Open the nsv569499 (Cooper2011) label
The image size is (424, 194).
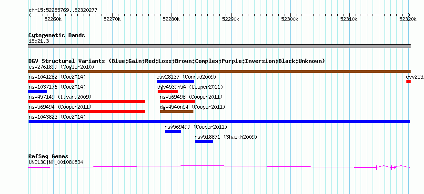pos(196,127)
